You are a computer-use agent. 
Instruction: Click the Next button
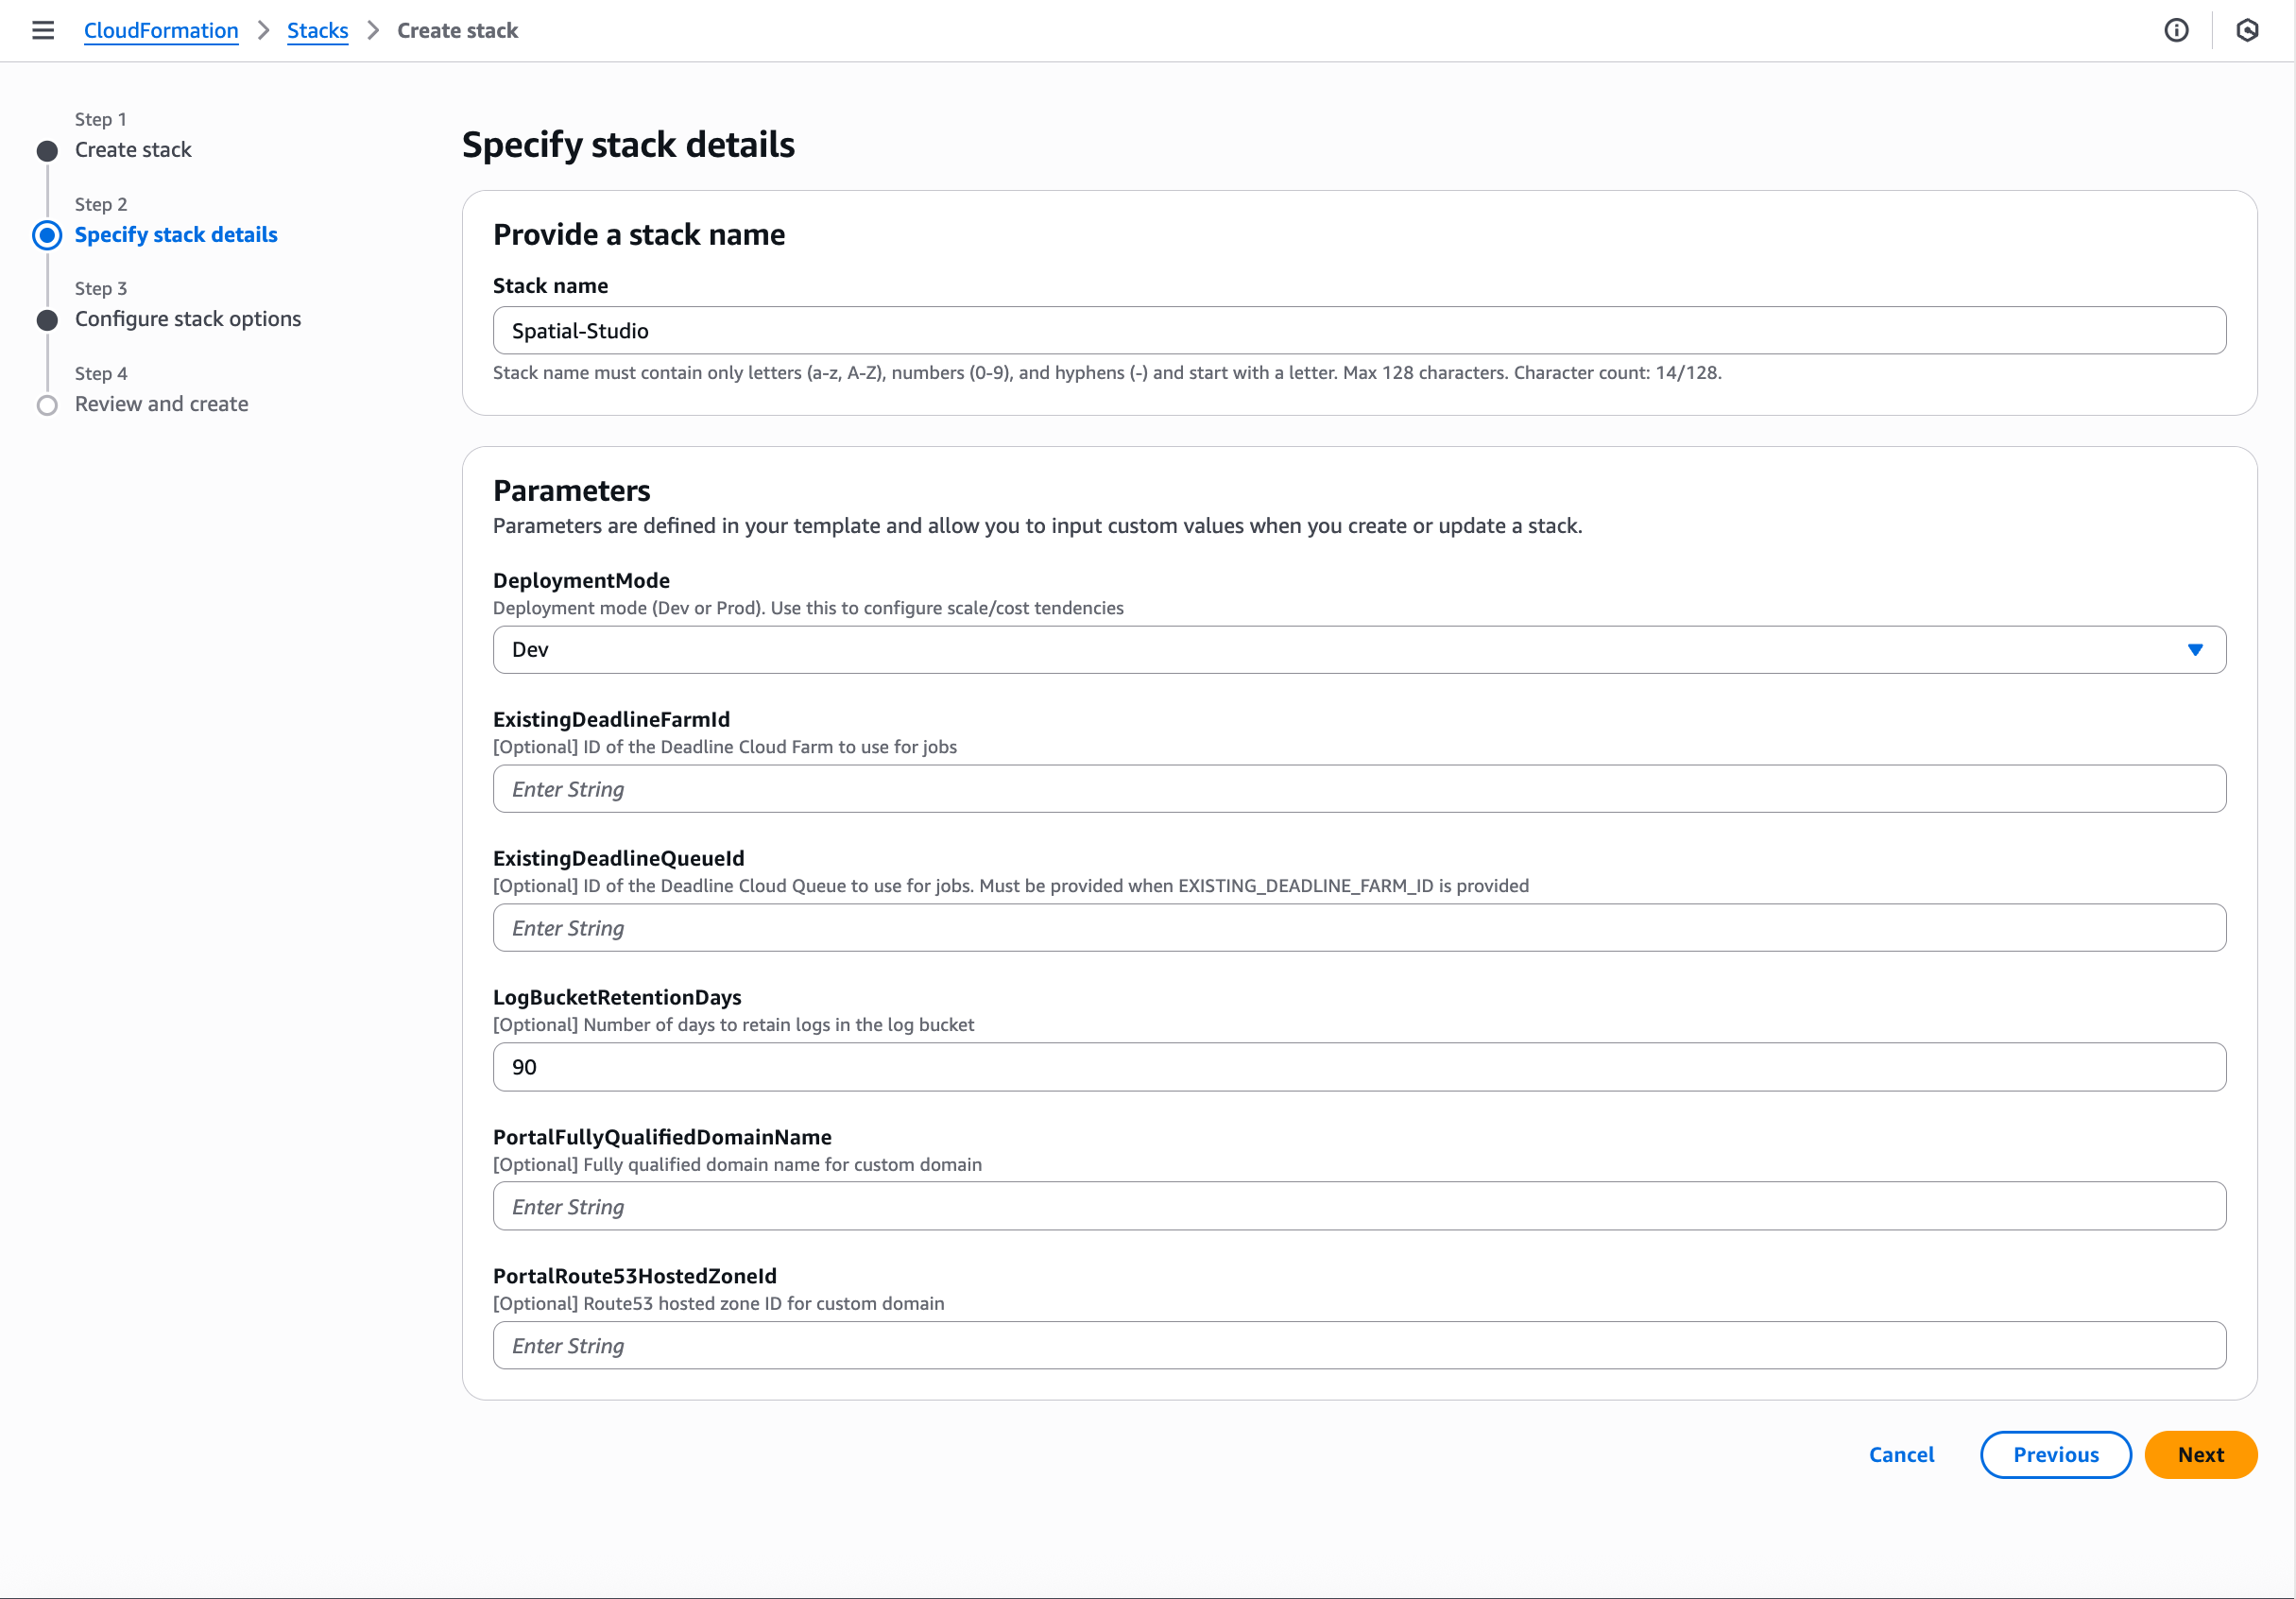pyautogui.click(x=2200, y=1454)
